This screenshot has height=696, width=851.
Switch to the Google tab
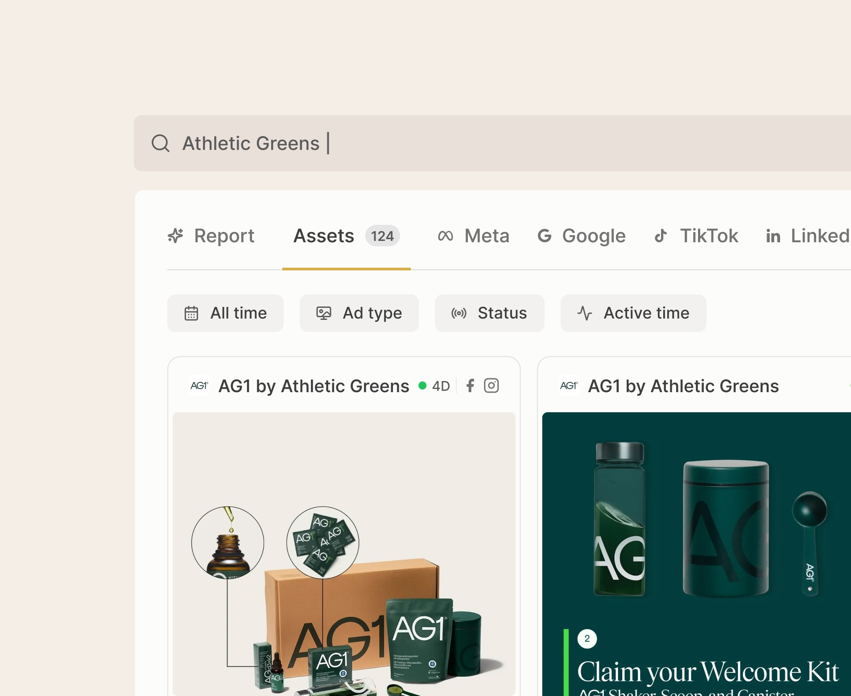582,236
